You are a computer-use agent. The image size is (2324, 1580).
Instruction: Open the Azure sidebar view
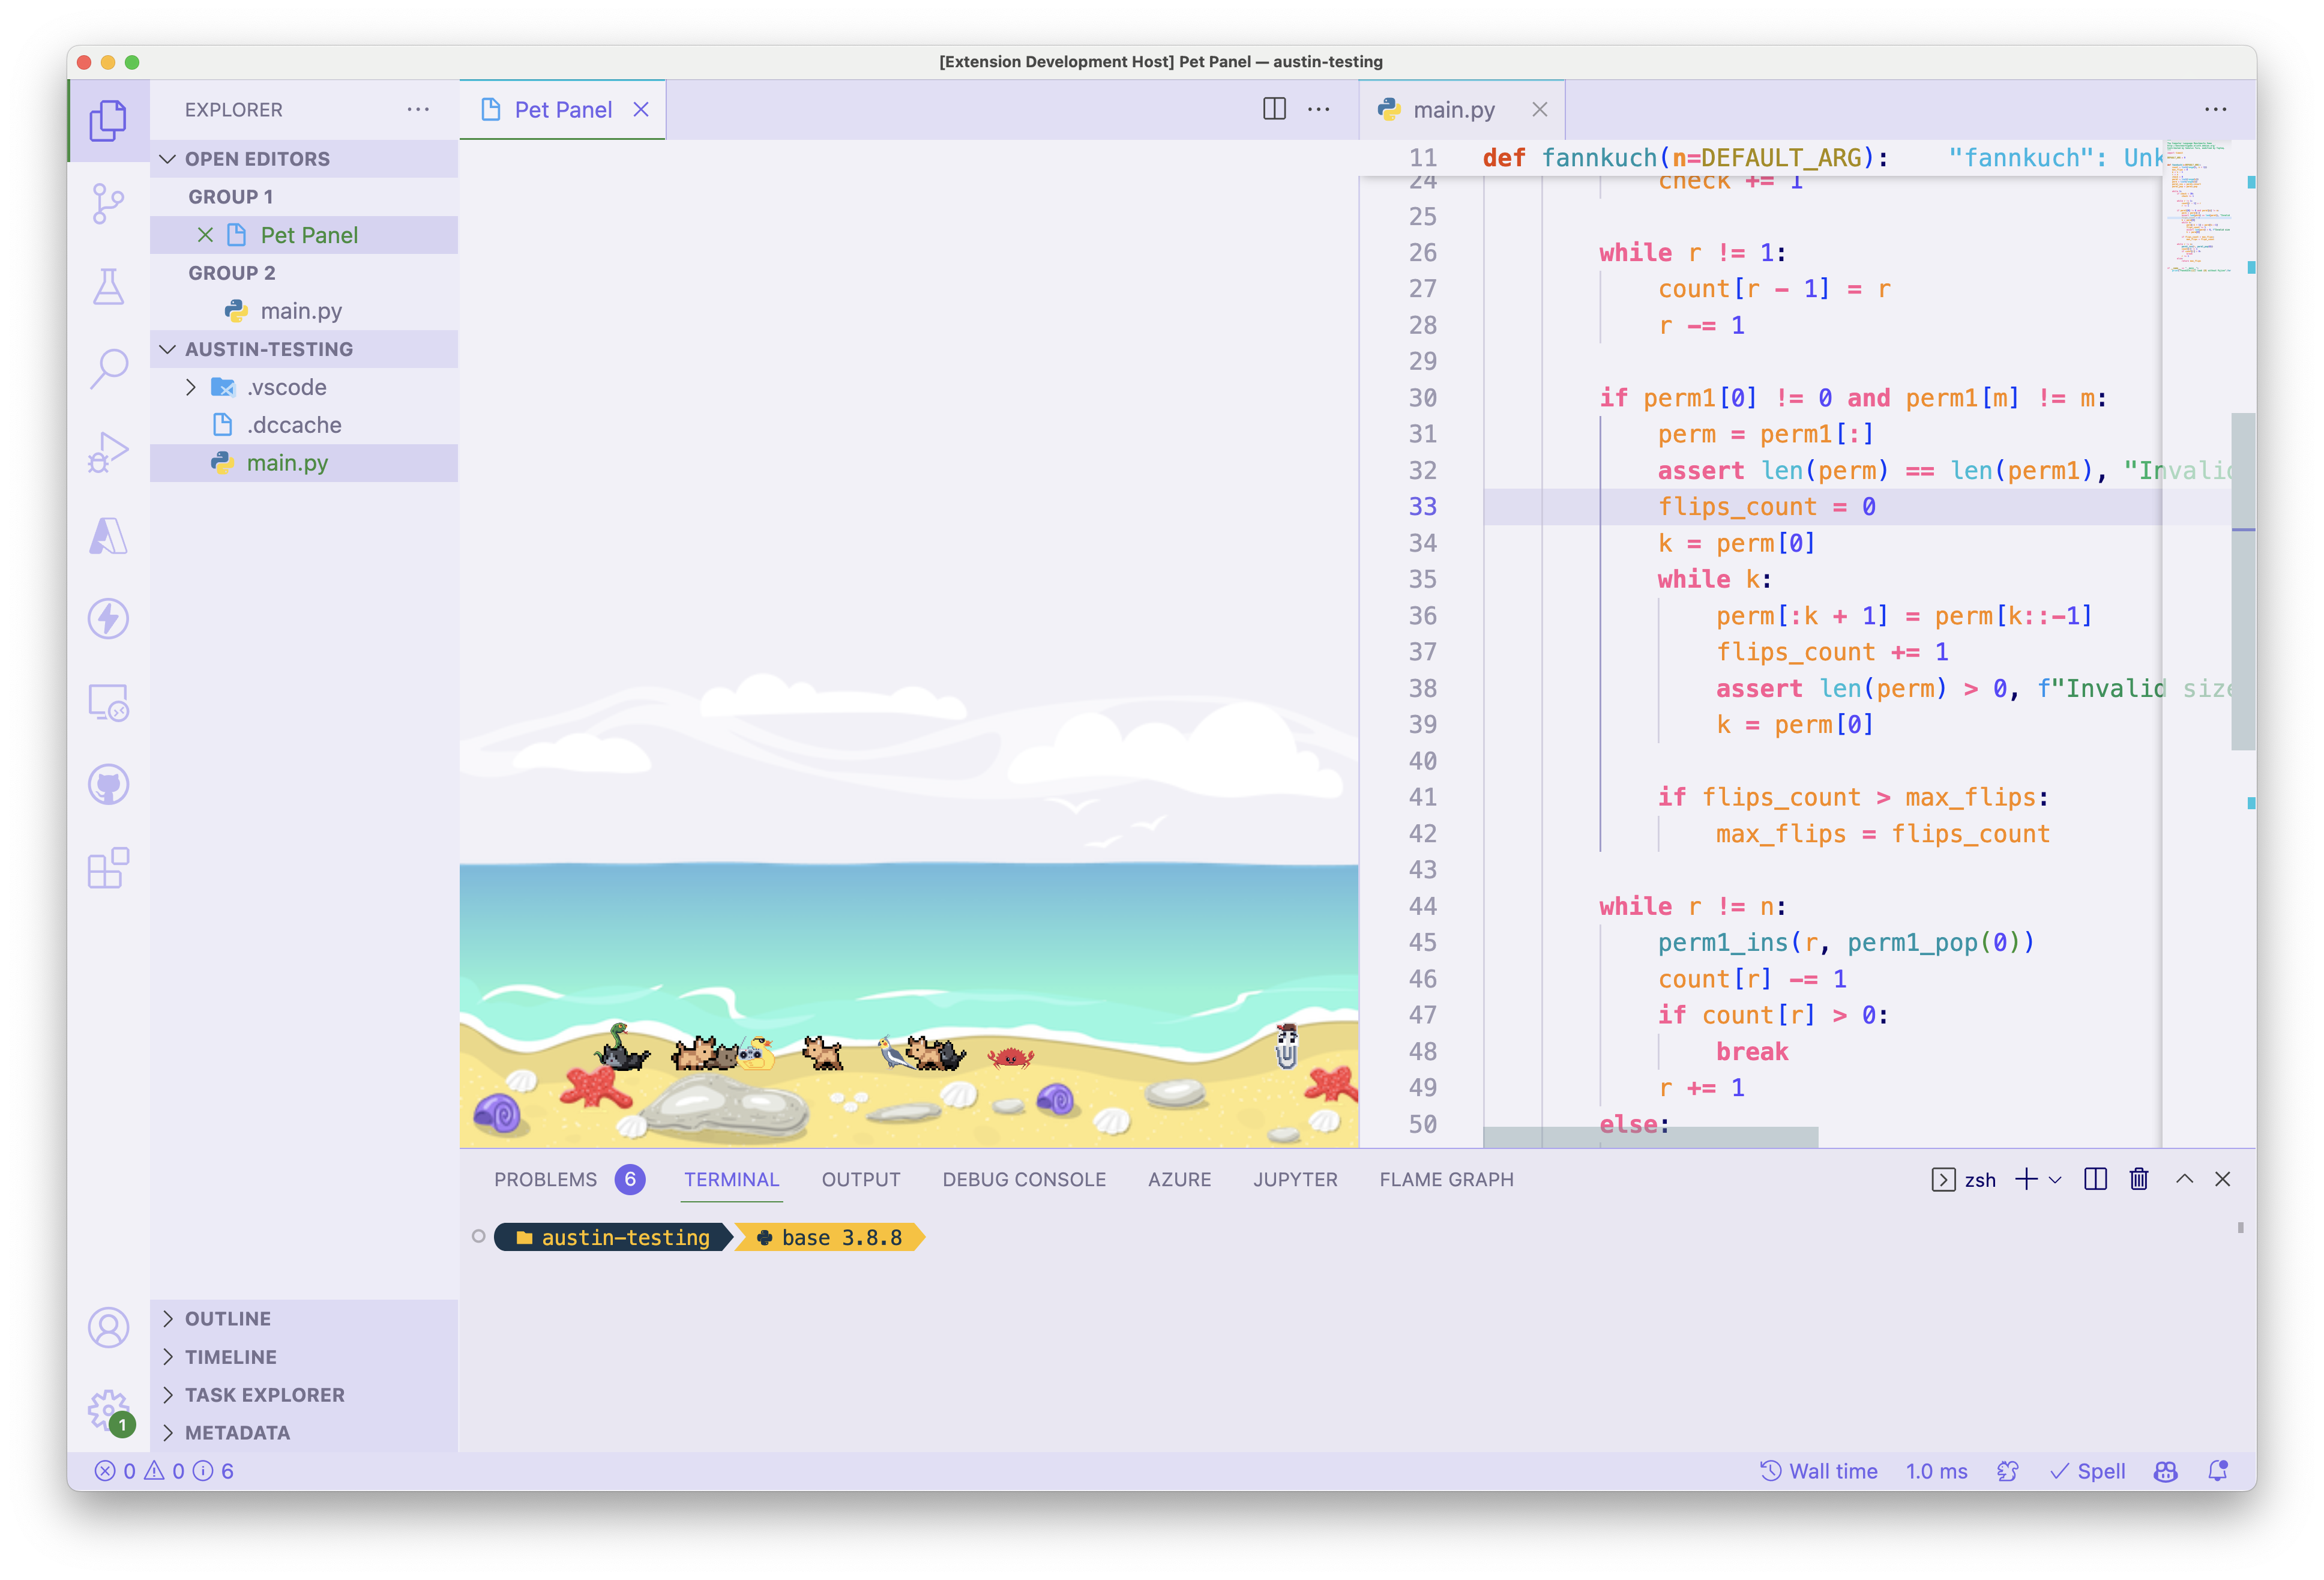(x=109, y=536)
